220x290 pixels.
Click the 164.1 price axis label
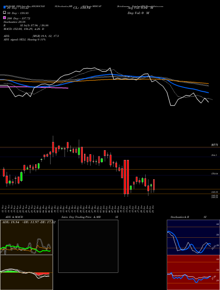[214, 156]
